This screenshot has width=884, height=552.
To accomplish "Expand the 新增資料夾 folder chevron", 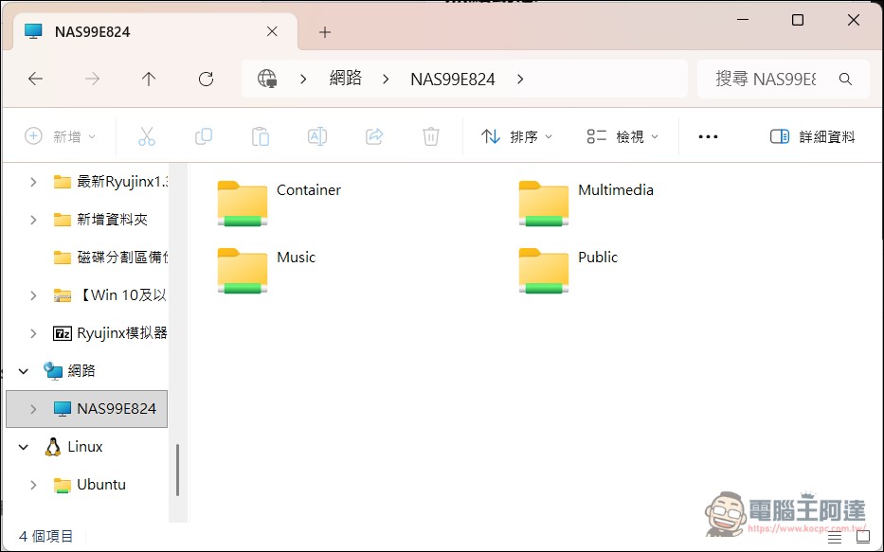I will (x=33, y=219).
